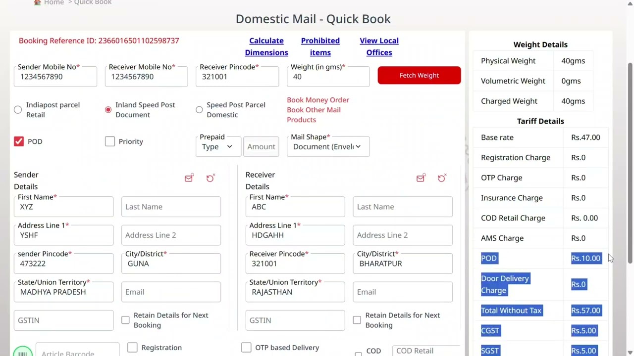Click Book Other Mail Products link

[314, 115]
